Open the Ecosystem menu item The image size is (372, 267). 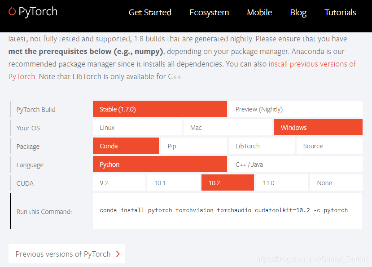click(209, 13)
